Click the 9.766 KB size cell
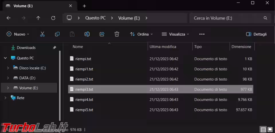Viewport: 275px width, 133px height. point(245,100)
